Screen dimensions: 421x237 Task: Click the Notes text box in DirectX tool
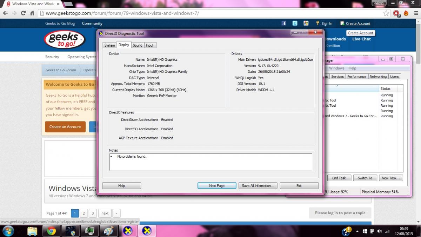pos(210,162)
